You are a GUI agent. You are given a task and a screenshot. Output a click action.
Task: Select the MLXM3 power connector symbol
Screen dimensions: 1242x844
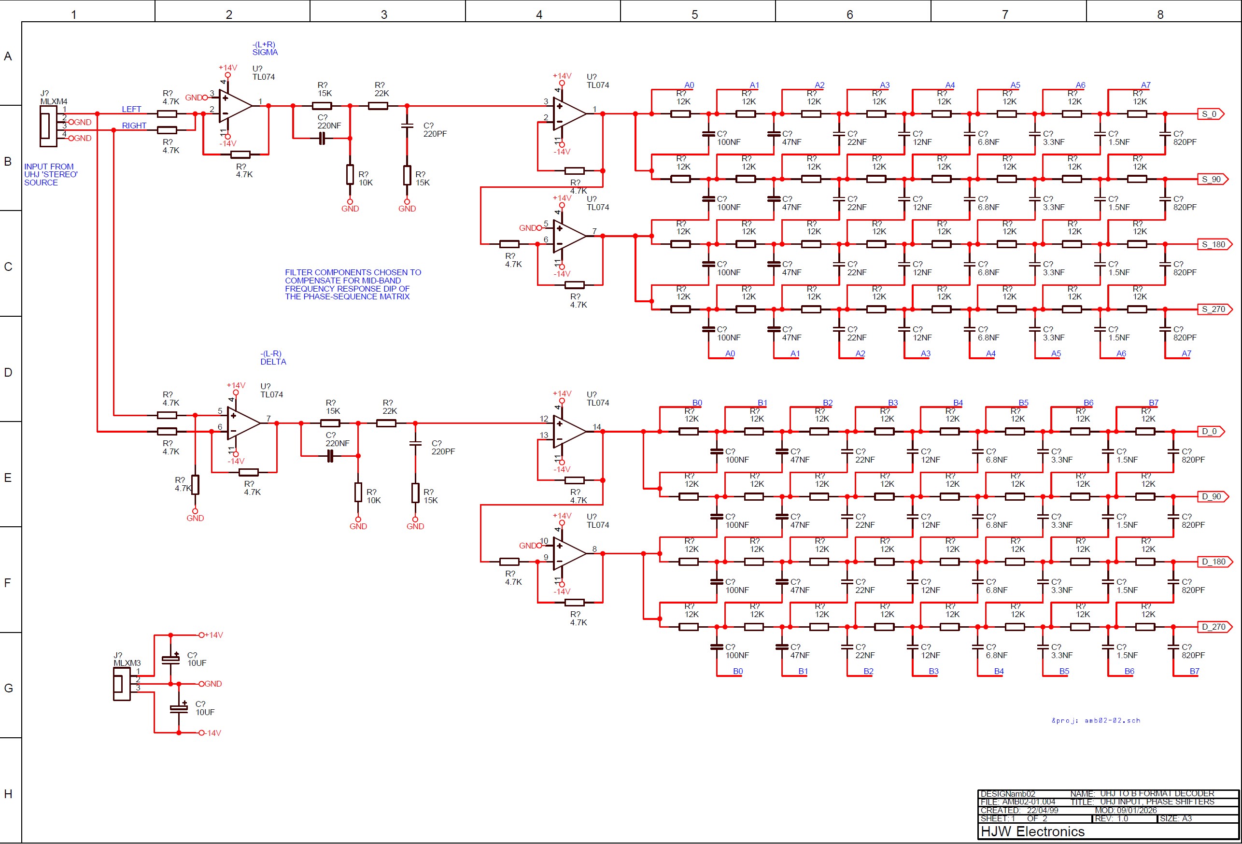pyautogui.click(x=121, y=685)
